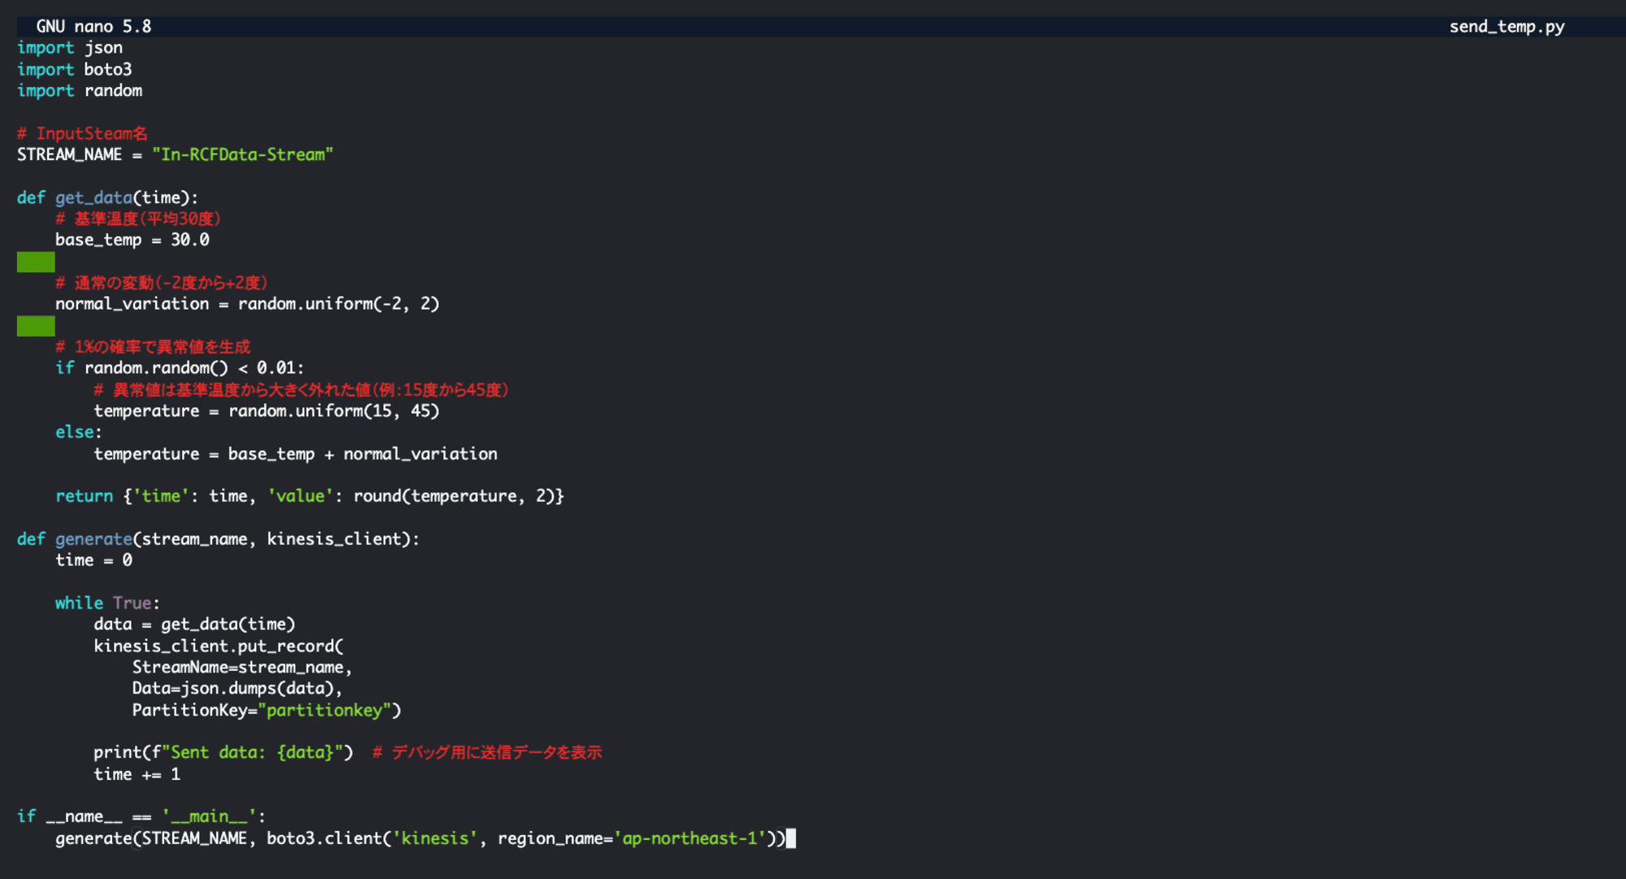Click the green whitespace marker below normal_variation
This screenshot has width=1626, height=879.
[x=36, y=326]
